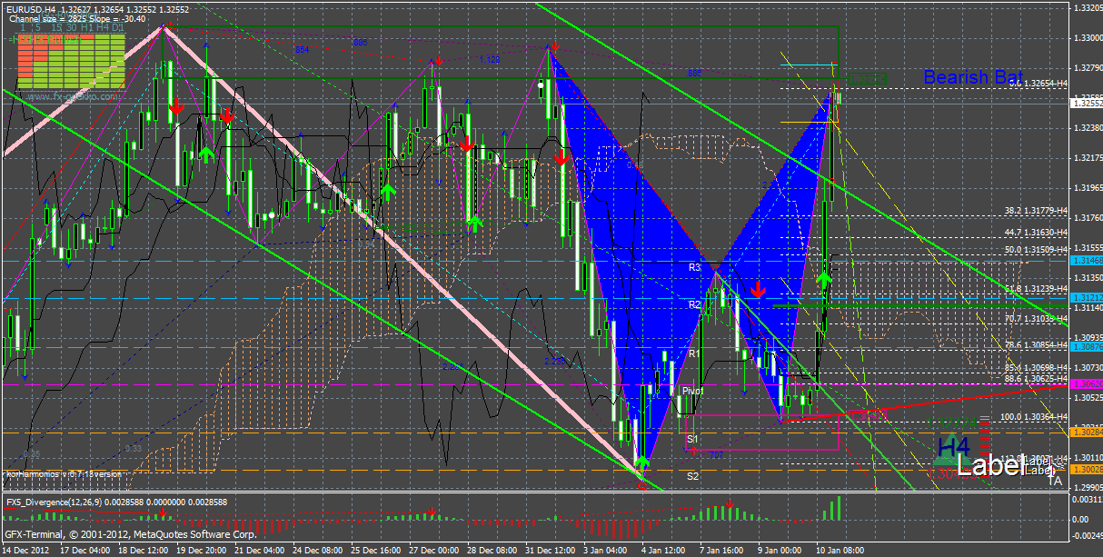Select the red arrow above the 31 Dec peak

point(554,45)
